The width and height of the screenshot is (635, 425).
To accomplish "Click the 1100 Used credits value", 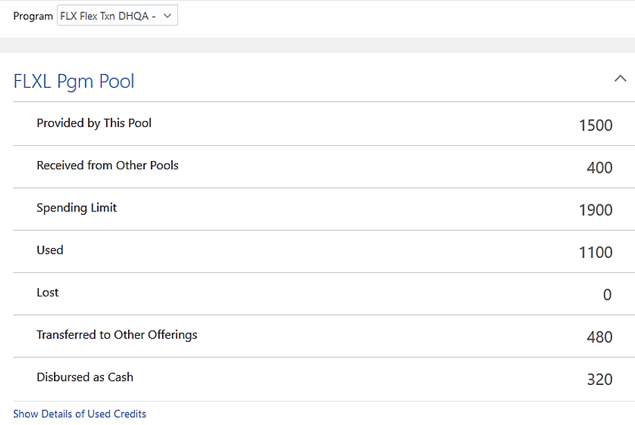I will [596, 252].
